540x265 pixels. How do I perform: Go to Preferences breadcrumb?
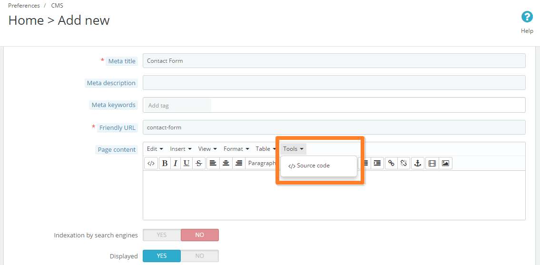[x=24, y=6]
